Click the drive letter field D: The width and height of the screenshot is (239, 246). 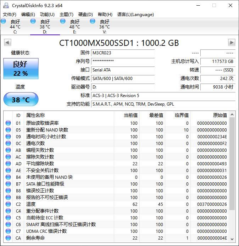point(123,87)
